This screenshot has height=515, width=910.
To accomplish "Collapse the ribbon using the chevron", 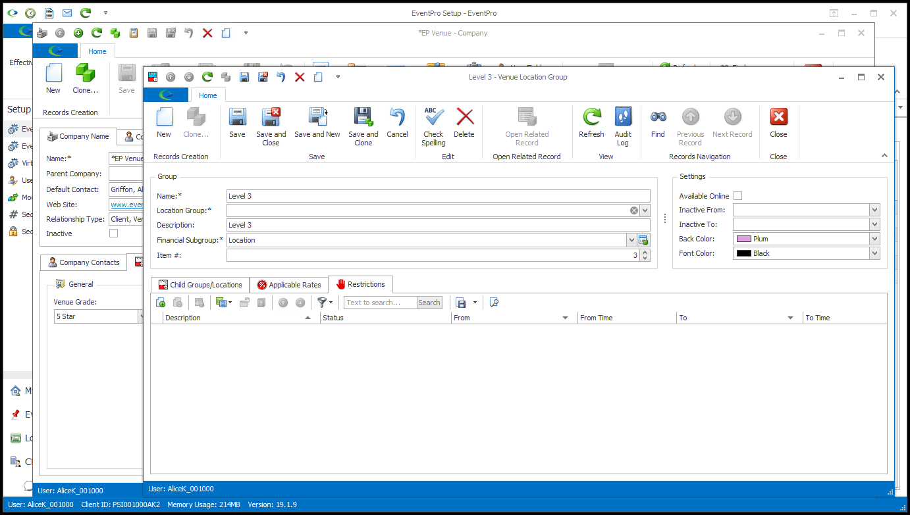I will coord(884,156).
